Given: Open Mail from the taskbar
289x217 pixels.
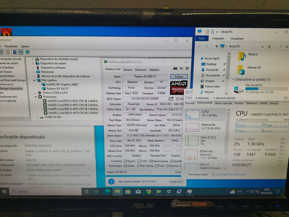Looking at the screenshot, I should click(138, 192).
